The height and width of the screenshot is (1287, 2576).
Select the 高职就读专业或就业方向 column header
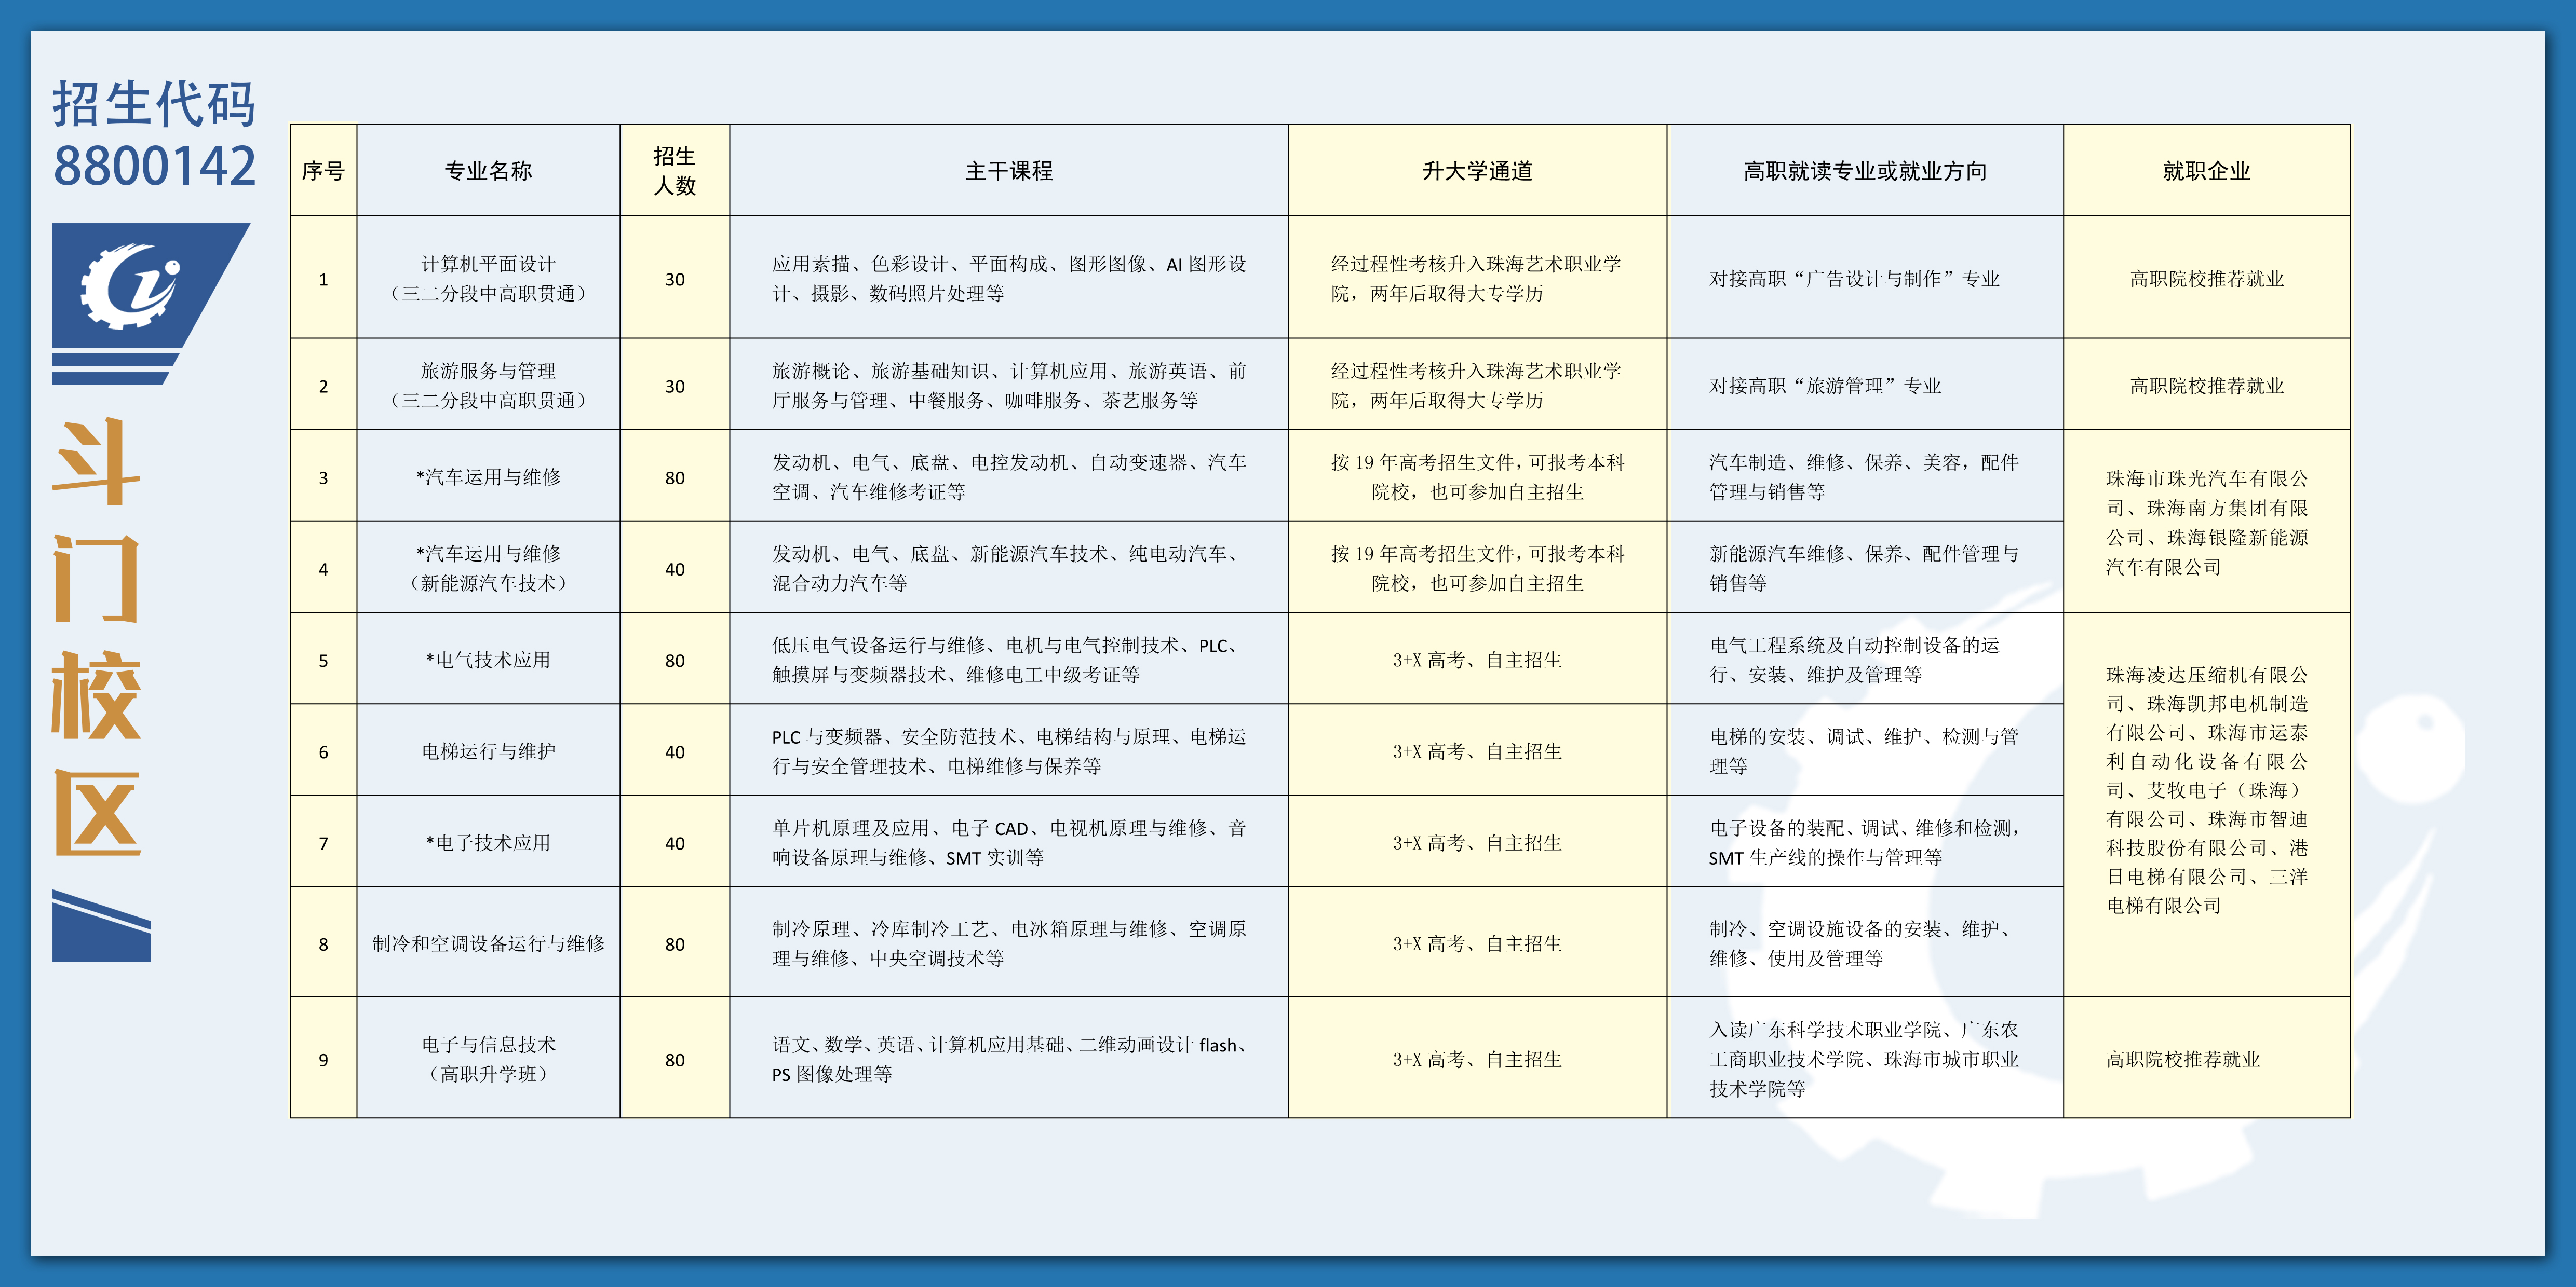(x=1865, y=171)
